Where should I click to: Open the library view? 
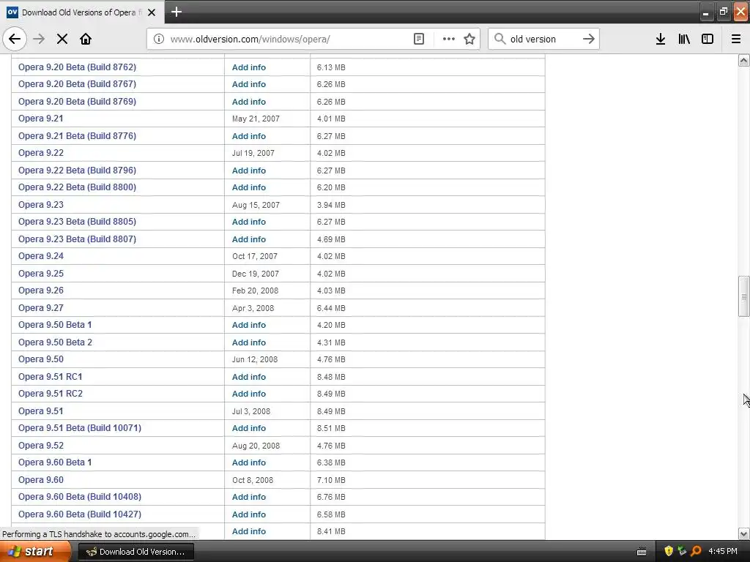coord(684,39)
